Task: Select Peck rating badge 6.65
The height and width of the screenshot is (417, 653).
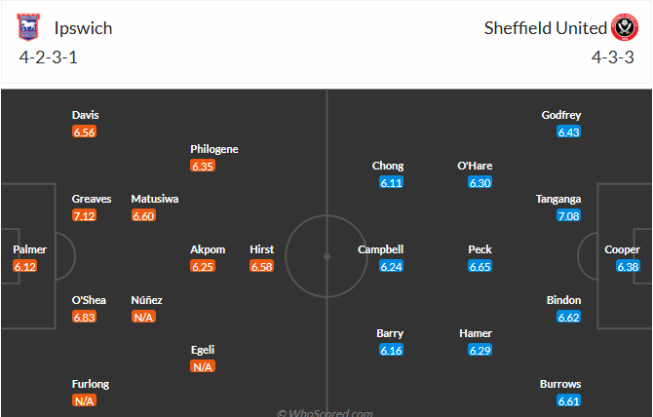Action: click(480, 266)
